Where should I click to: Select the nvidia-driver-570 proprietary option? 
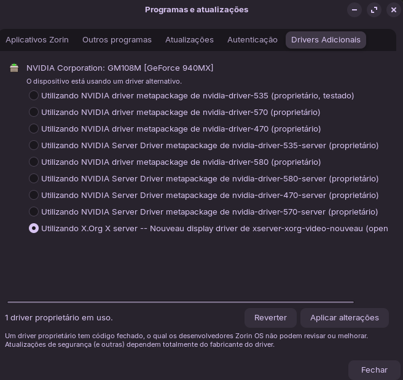34,112
